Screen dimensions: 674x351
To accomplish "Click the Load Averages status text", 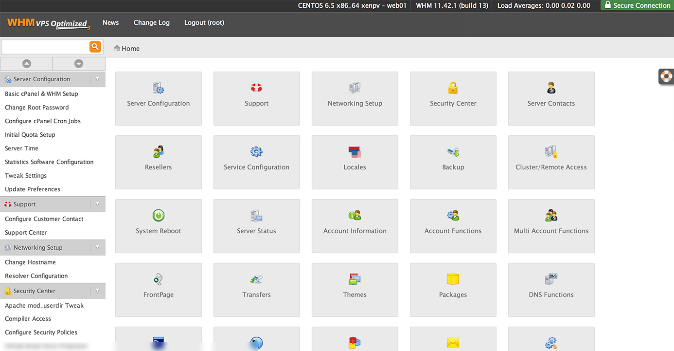I will point(544,5).
